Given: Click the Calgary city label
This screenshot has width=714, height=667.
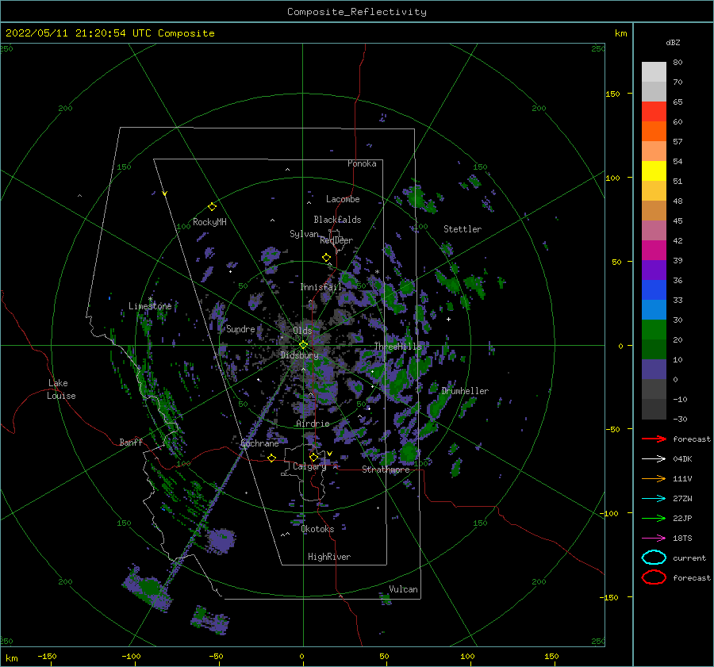Looking at the screenshot, I should (x=309, y=466).
